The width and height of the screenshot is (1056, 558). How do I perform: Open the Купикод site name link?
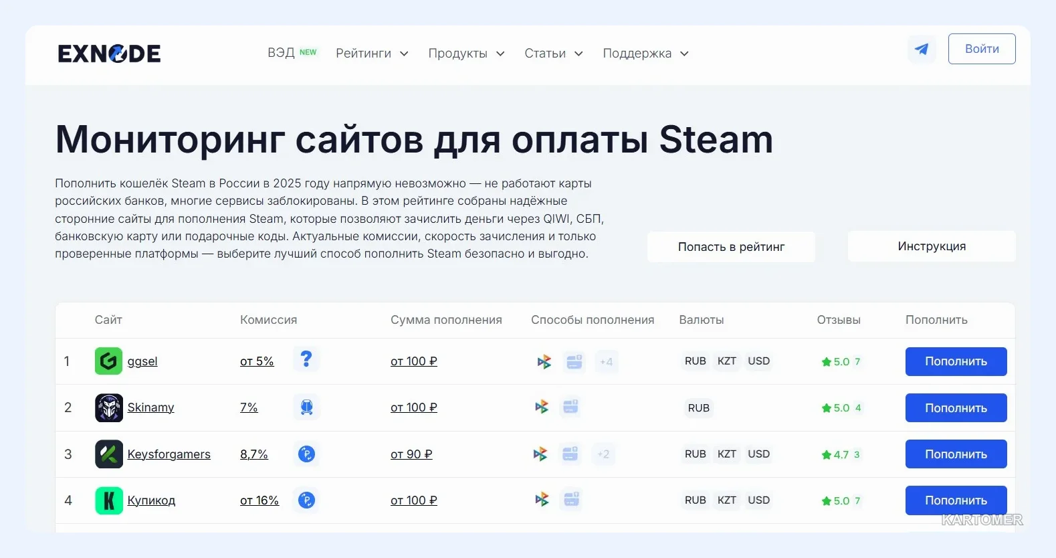coord(151,500)
